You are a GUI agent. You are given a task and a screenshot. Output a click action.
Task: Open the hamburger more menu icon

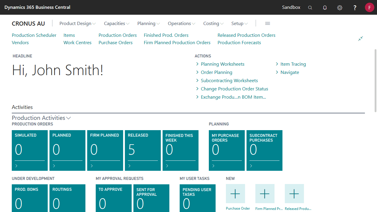point(267,24)
